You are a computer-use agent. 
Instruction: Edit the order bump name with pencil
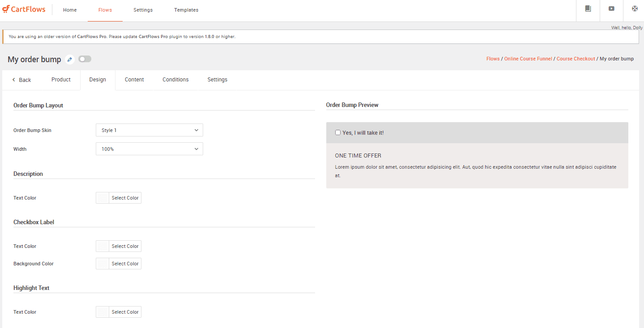[x=69, y=60]
